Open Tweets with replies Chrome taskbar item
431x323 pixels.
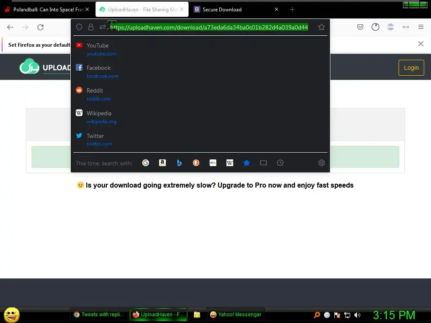(x=99, y=315)
